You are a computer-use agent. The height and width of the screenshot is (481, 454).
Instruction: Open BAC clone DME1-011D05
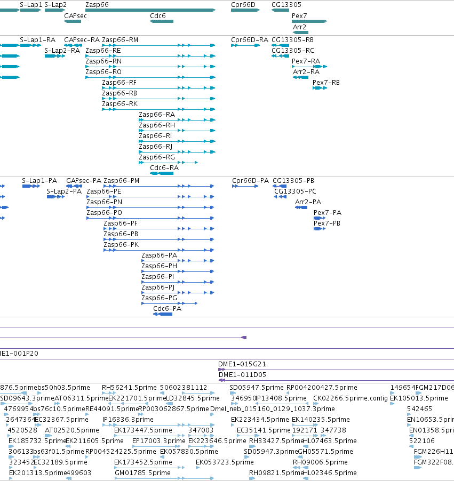tap(242, 375)
